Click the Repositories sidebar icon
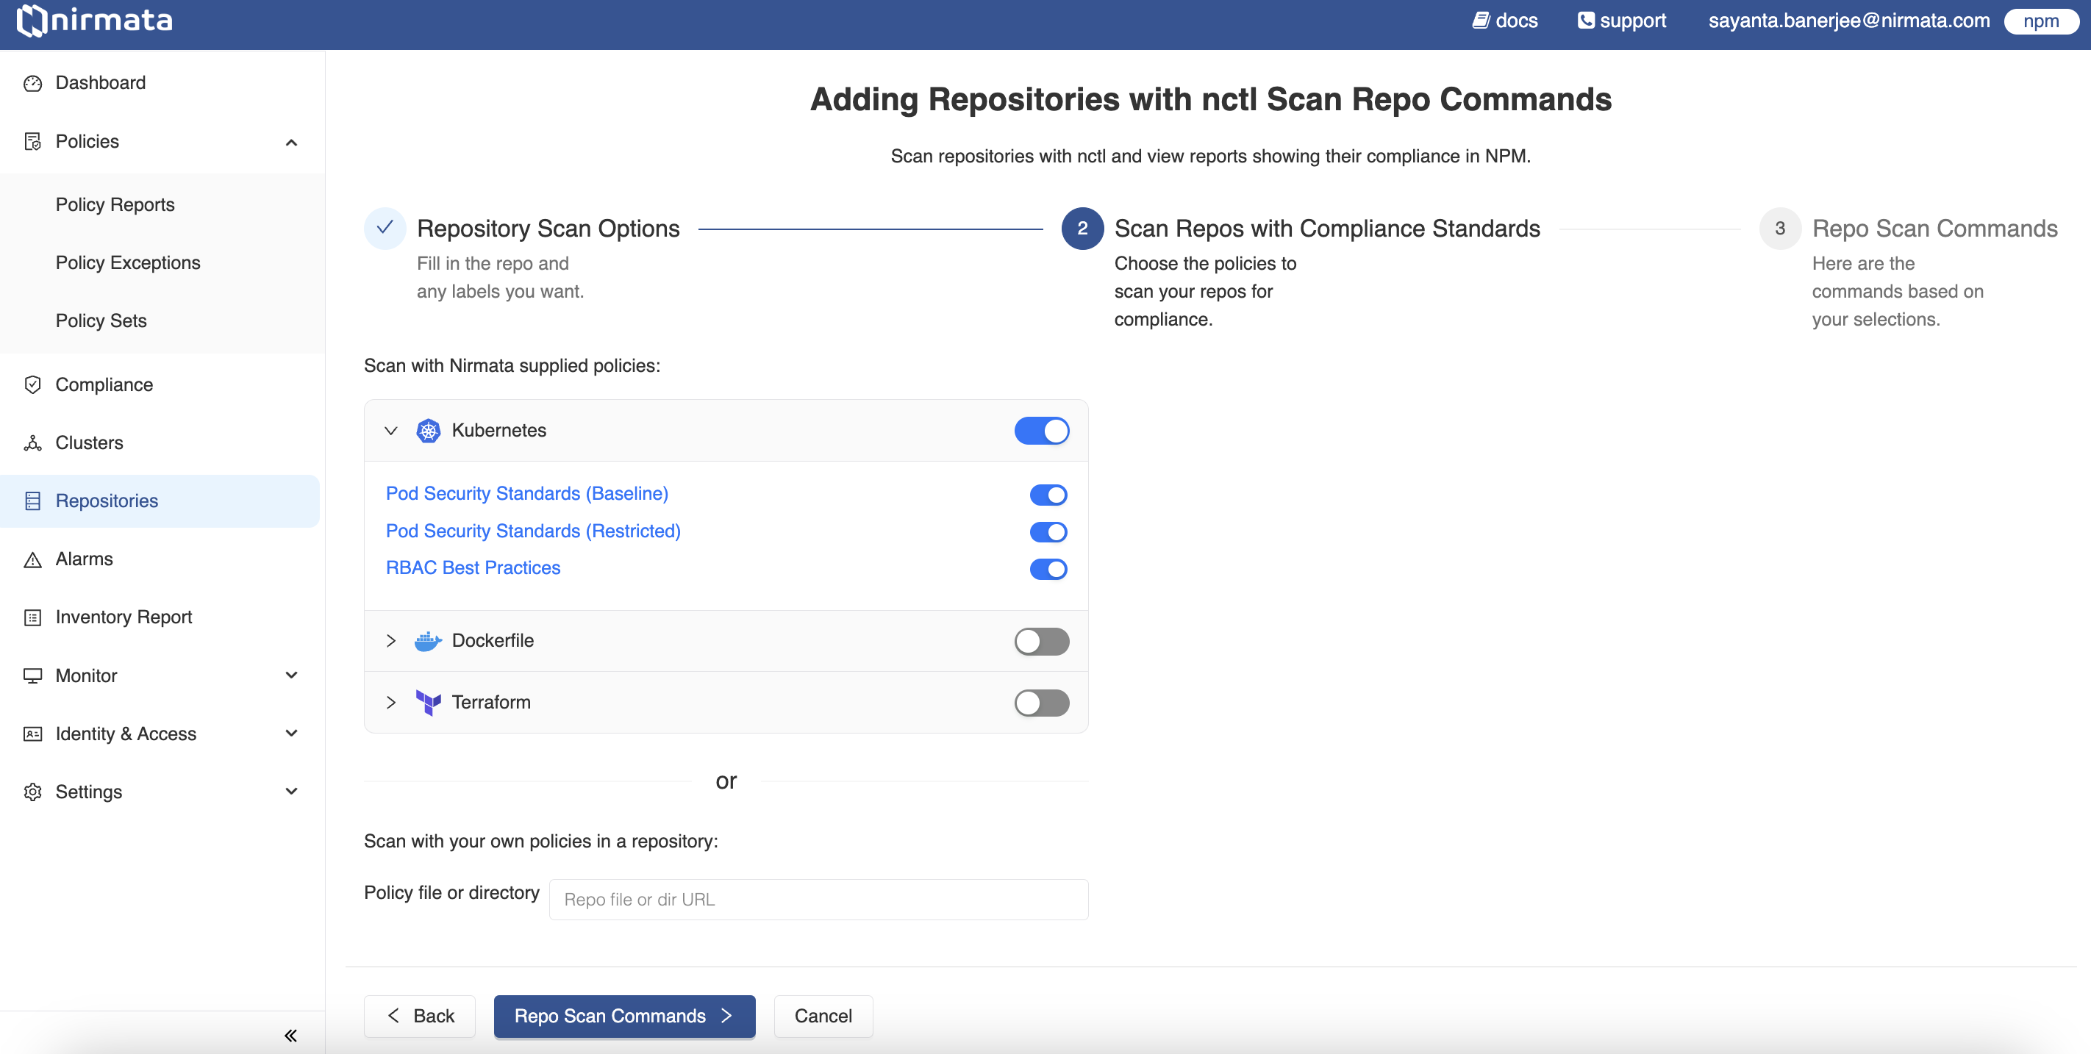The image size is (2091, 1054). 32,501
